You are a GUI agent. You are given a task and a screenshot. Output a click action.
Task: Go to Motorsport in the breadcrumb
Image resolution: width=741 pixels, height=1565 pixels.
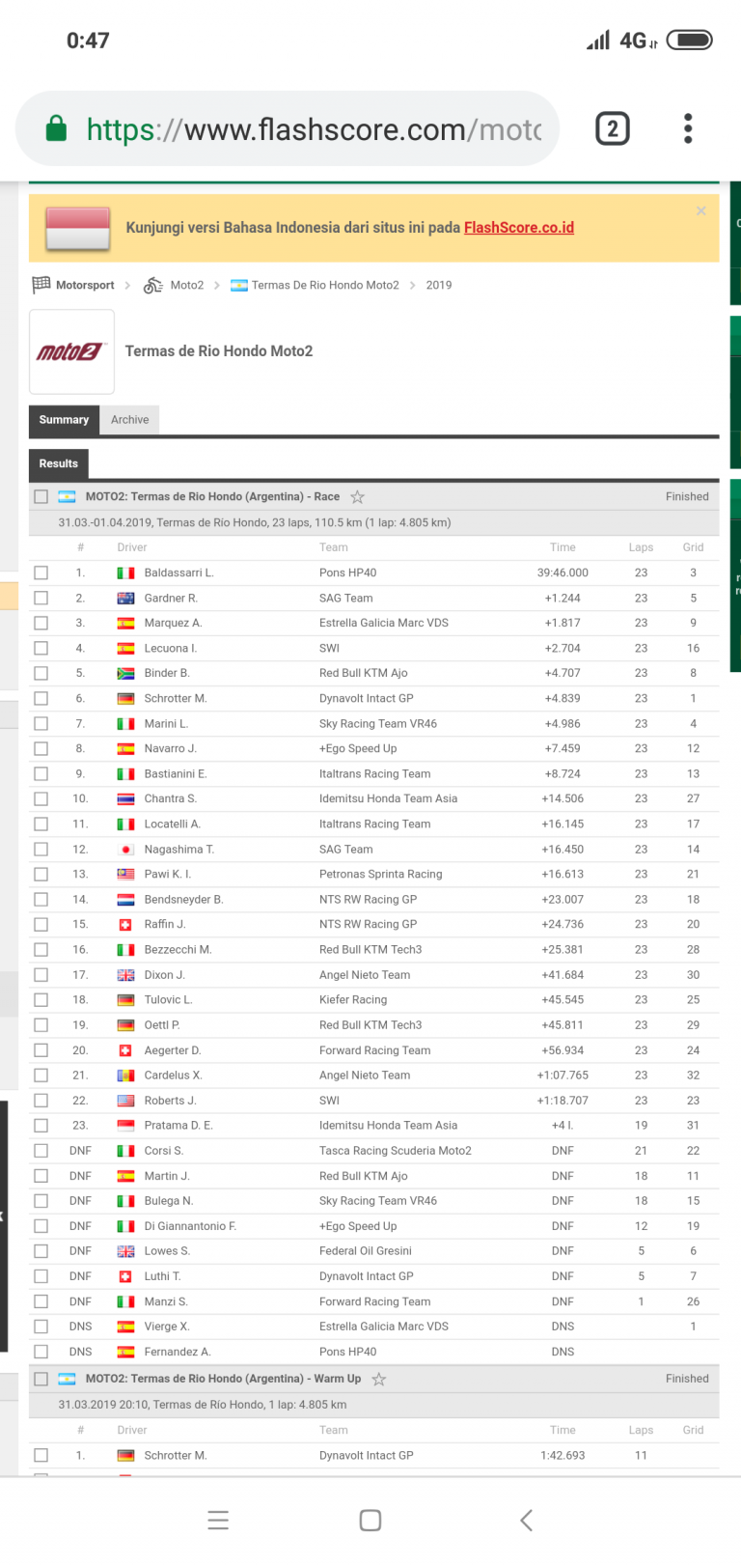click(x=85, y=286)
